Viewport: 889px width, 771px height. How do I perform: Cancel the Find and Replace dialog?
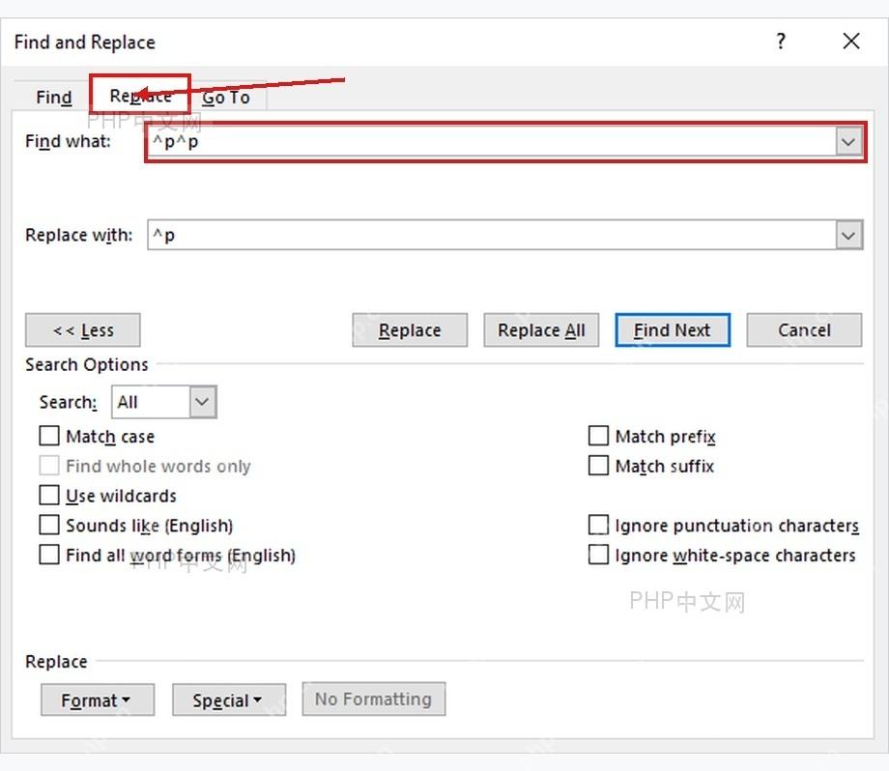tap(804, 329)
